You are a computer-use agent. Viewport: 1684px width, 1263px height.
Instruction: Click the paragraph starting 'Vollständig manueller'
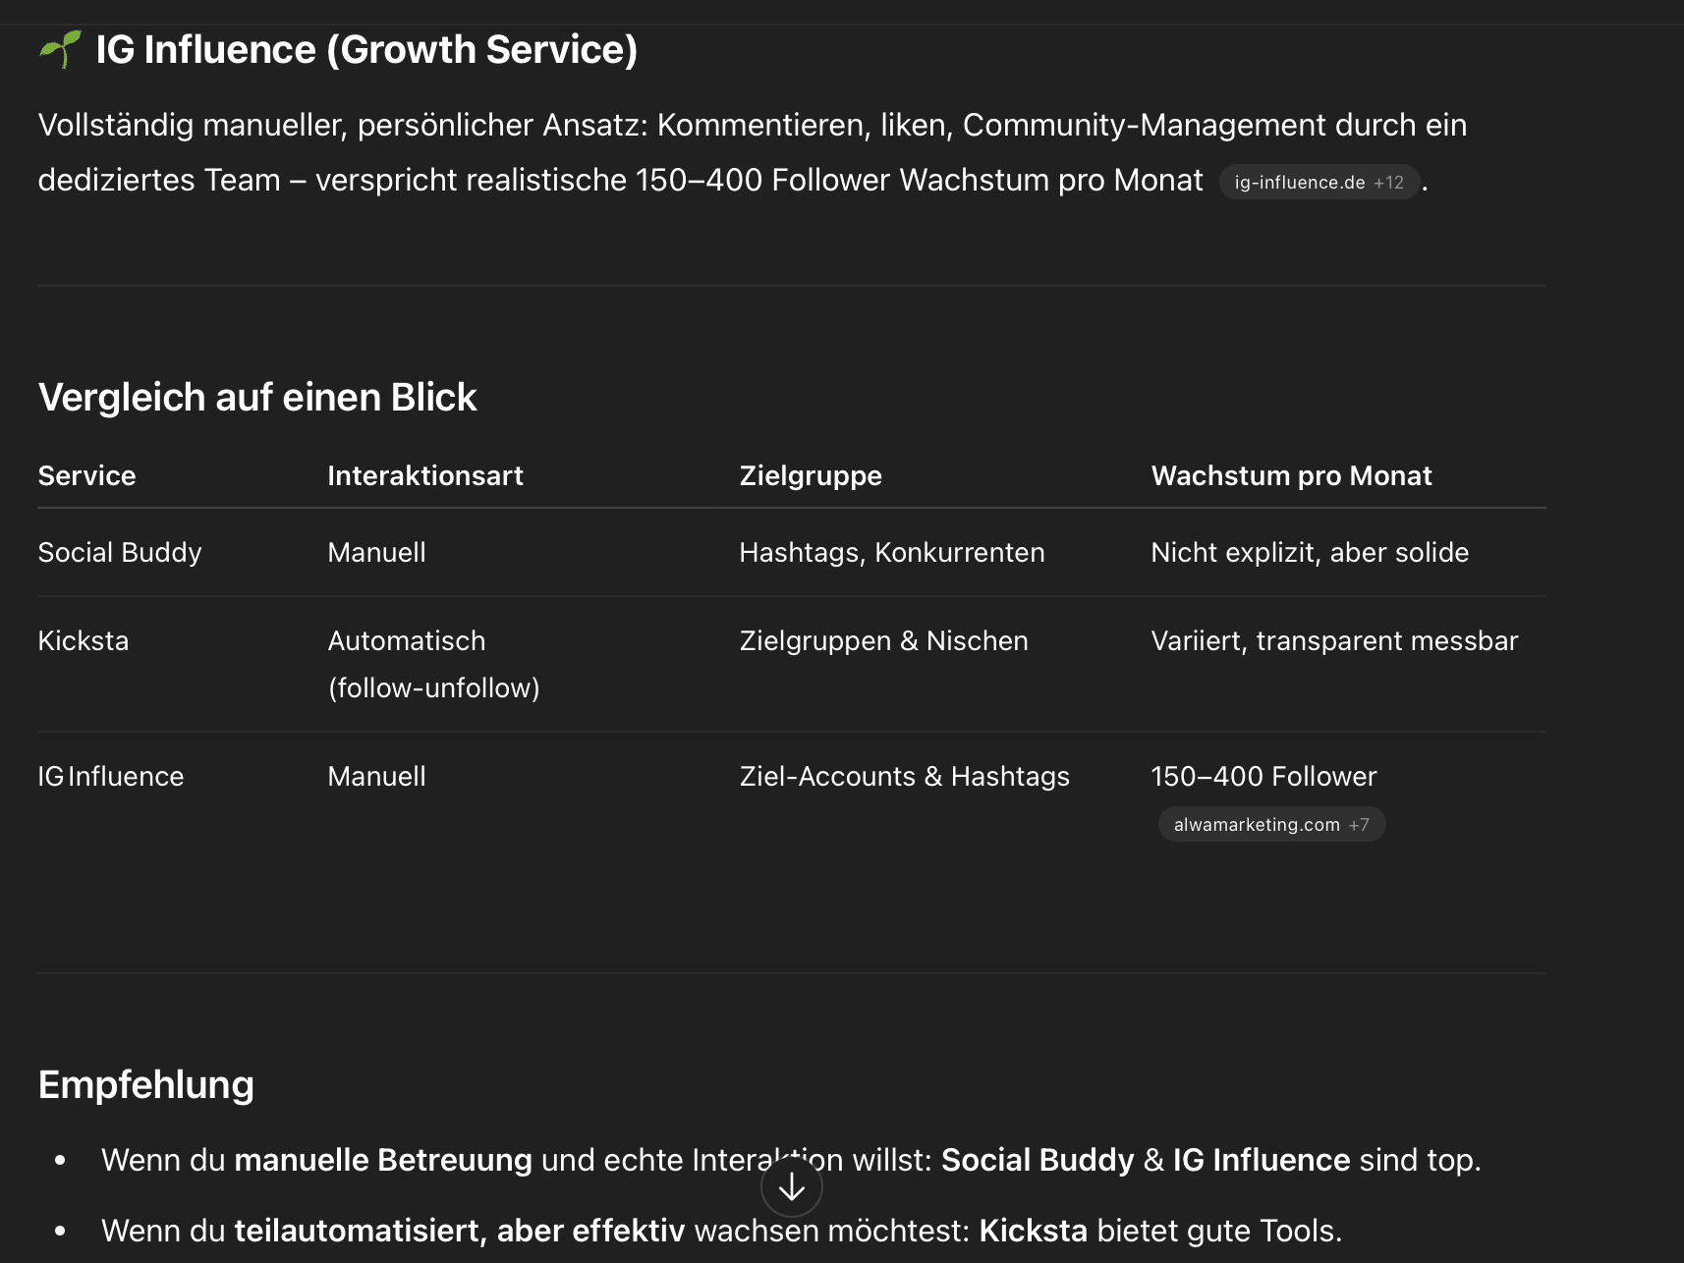(753, 152)
